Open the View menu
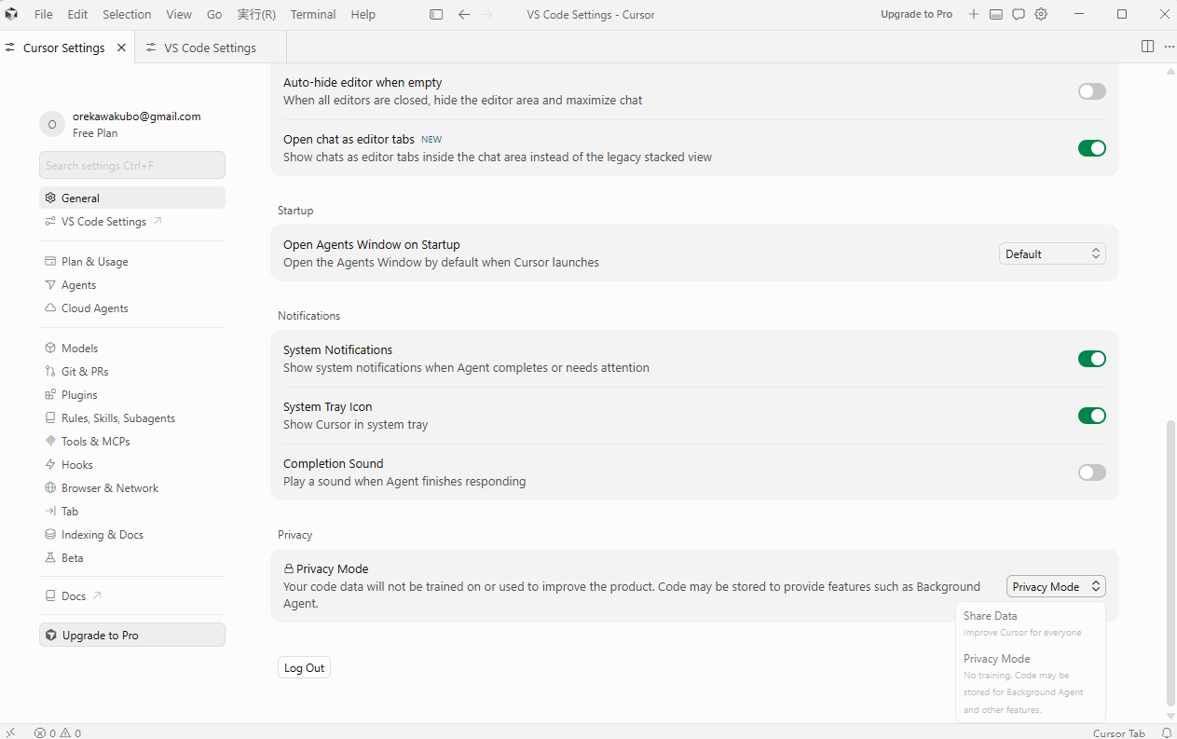This screenshot has width=1177, height=739. pyautogui.click(x=179, y=14)
